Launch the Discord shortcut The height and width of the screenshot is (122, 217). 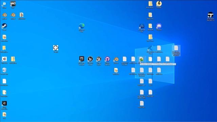pyautogui.click(x=159, y=26)
